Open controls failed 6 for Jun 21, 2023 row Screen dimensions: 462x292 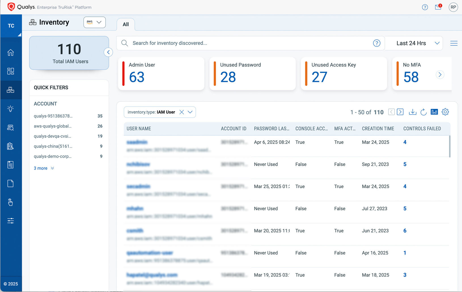click(x=405, y=231)
